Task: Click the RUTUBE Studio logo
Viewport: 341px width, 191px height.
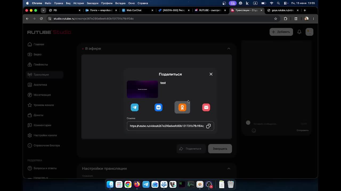Action: pos(49,32)
